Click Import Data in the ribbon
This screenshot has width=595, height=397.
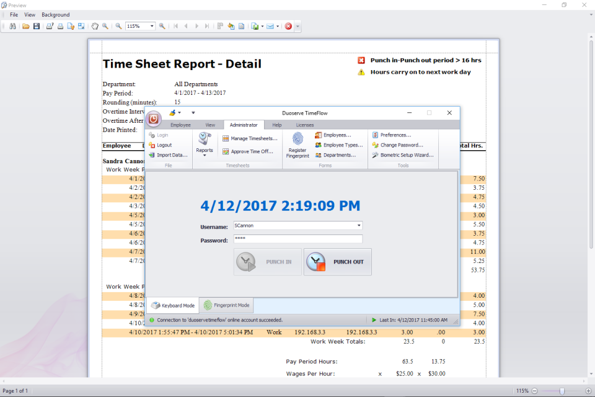(168, 155)
